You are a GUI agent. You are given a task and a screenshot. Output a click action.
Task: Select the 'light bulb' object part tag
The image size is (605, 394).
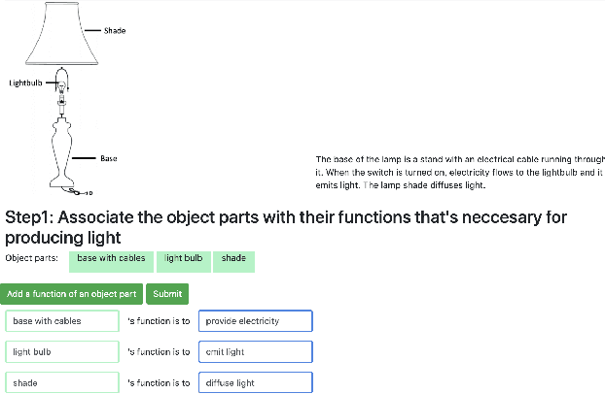point(183,258)
